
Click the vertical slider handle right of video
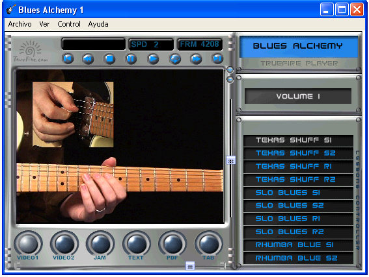pos(230,160)
